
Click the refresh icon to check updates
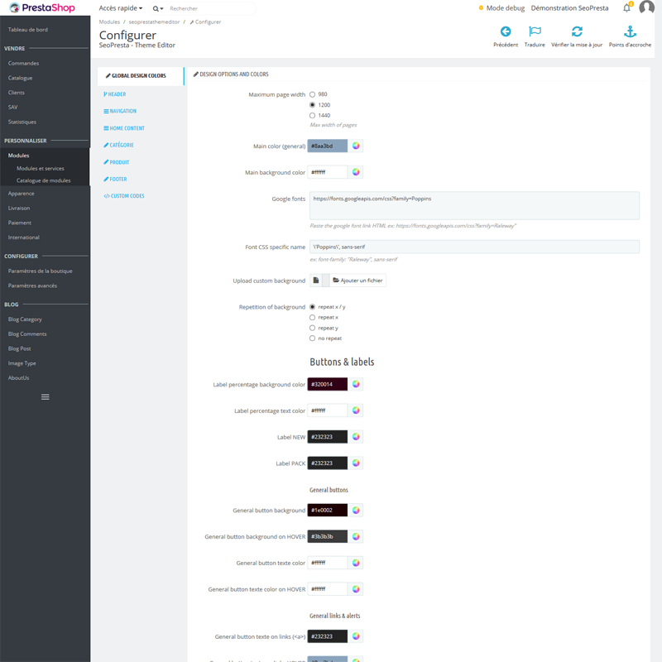click(577, 32)
